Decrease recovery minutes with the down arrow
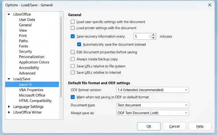The height and width of the screenshot is (135, 218). [153, 38]
